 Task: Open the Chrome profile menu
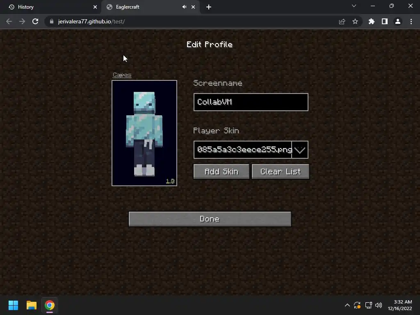tap(398, 21)
